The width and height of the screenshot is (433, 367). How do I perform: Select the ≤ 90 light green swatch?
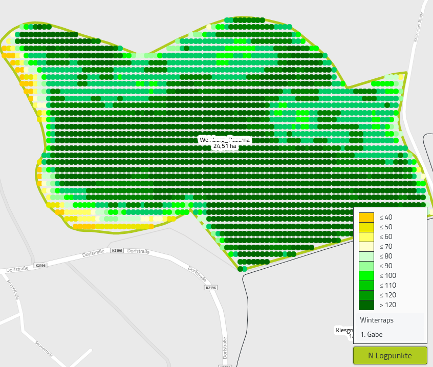point(366,266)
